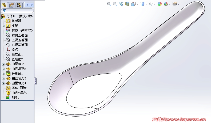Click the Hide/Show Items glasses icon
The height and width of the screenshot is (123, 211).
tap(151, 4)
